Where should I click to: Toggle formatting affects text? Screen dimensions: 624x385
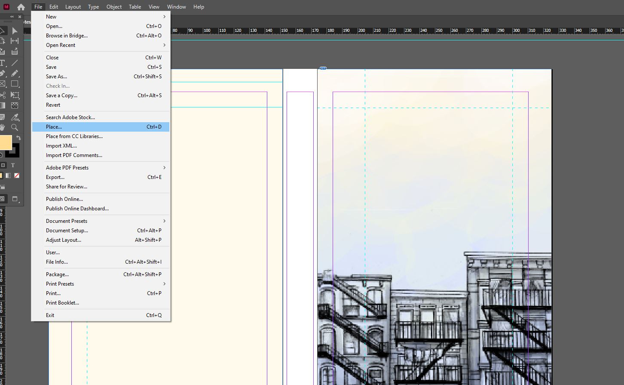click(13, 164)
